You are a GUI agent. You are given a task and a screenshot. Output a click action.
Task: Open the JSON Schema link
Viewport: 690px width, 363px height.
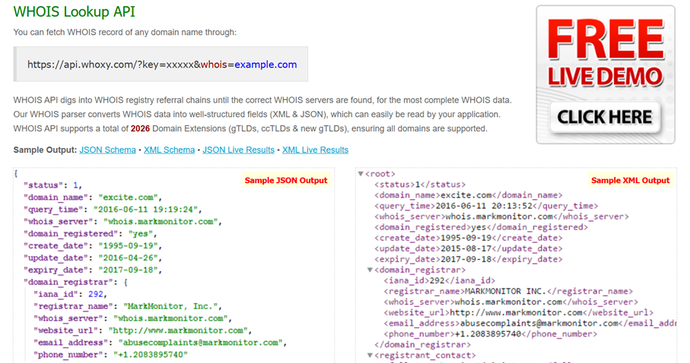point(108,150)
